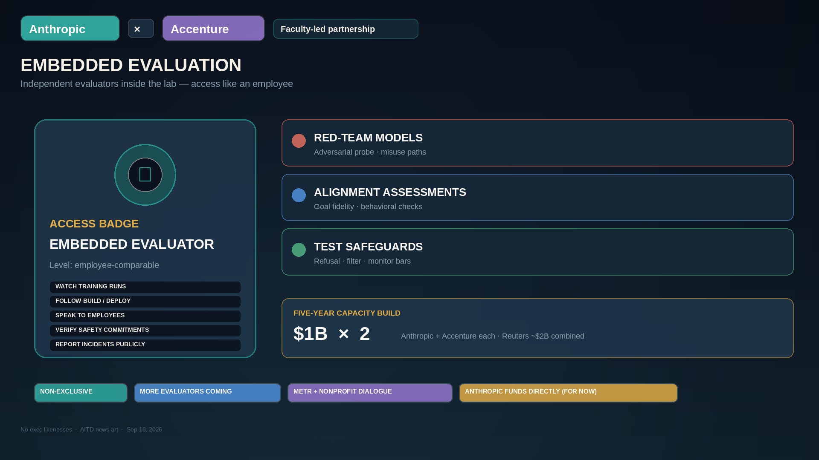Viewport: 819px width, 460px height.
Task: Click the No exec likenesses footer note
Action: point(46,429)
